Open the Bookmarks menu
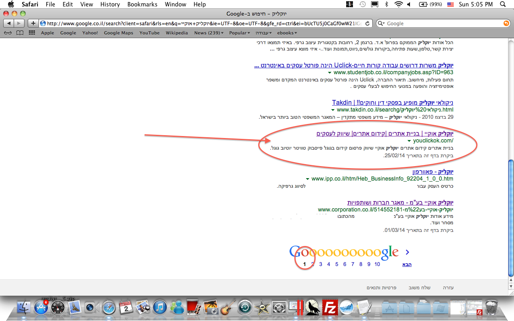This screenshot has height=321, width=514. (x=143, y=4)
